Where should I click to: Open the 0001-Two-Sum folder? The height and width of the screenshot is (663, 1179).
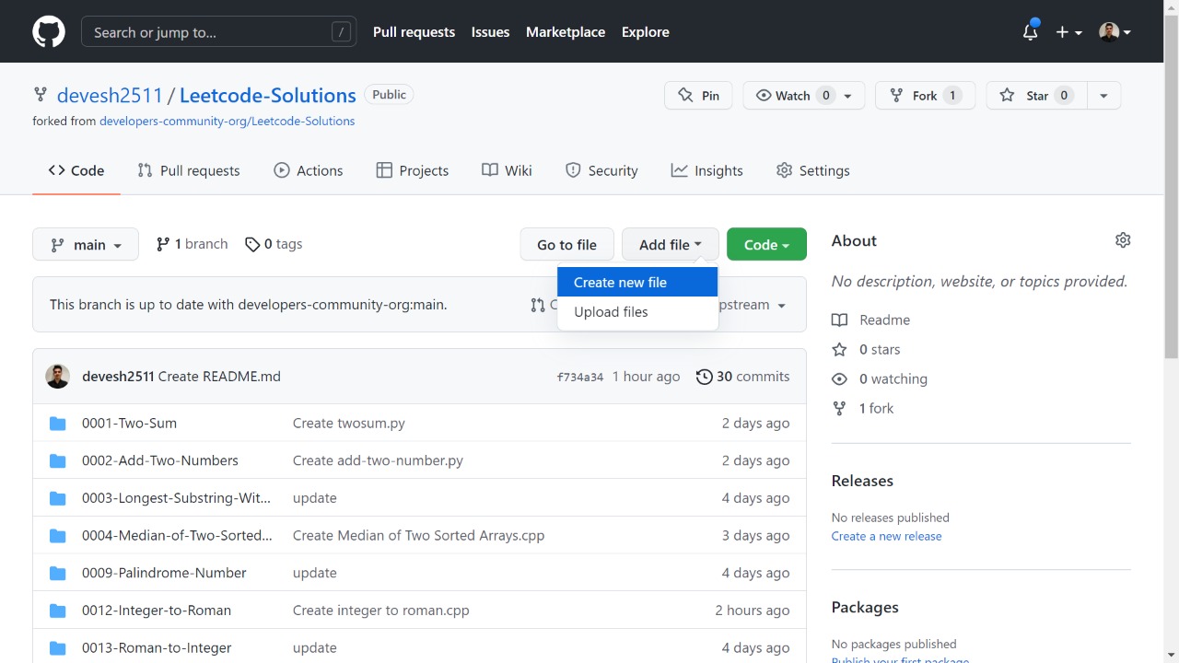coord(129,424)
